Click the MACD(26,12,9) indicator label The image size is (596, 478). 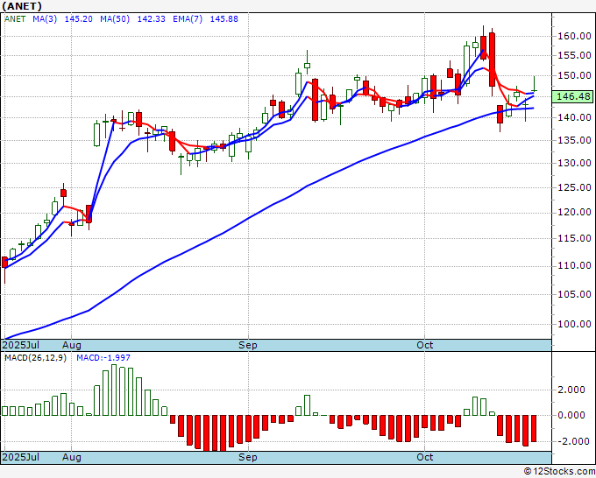[35, 358]
